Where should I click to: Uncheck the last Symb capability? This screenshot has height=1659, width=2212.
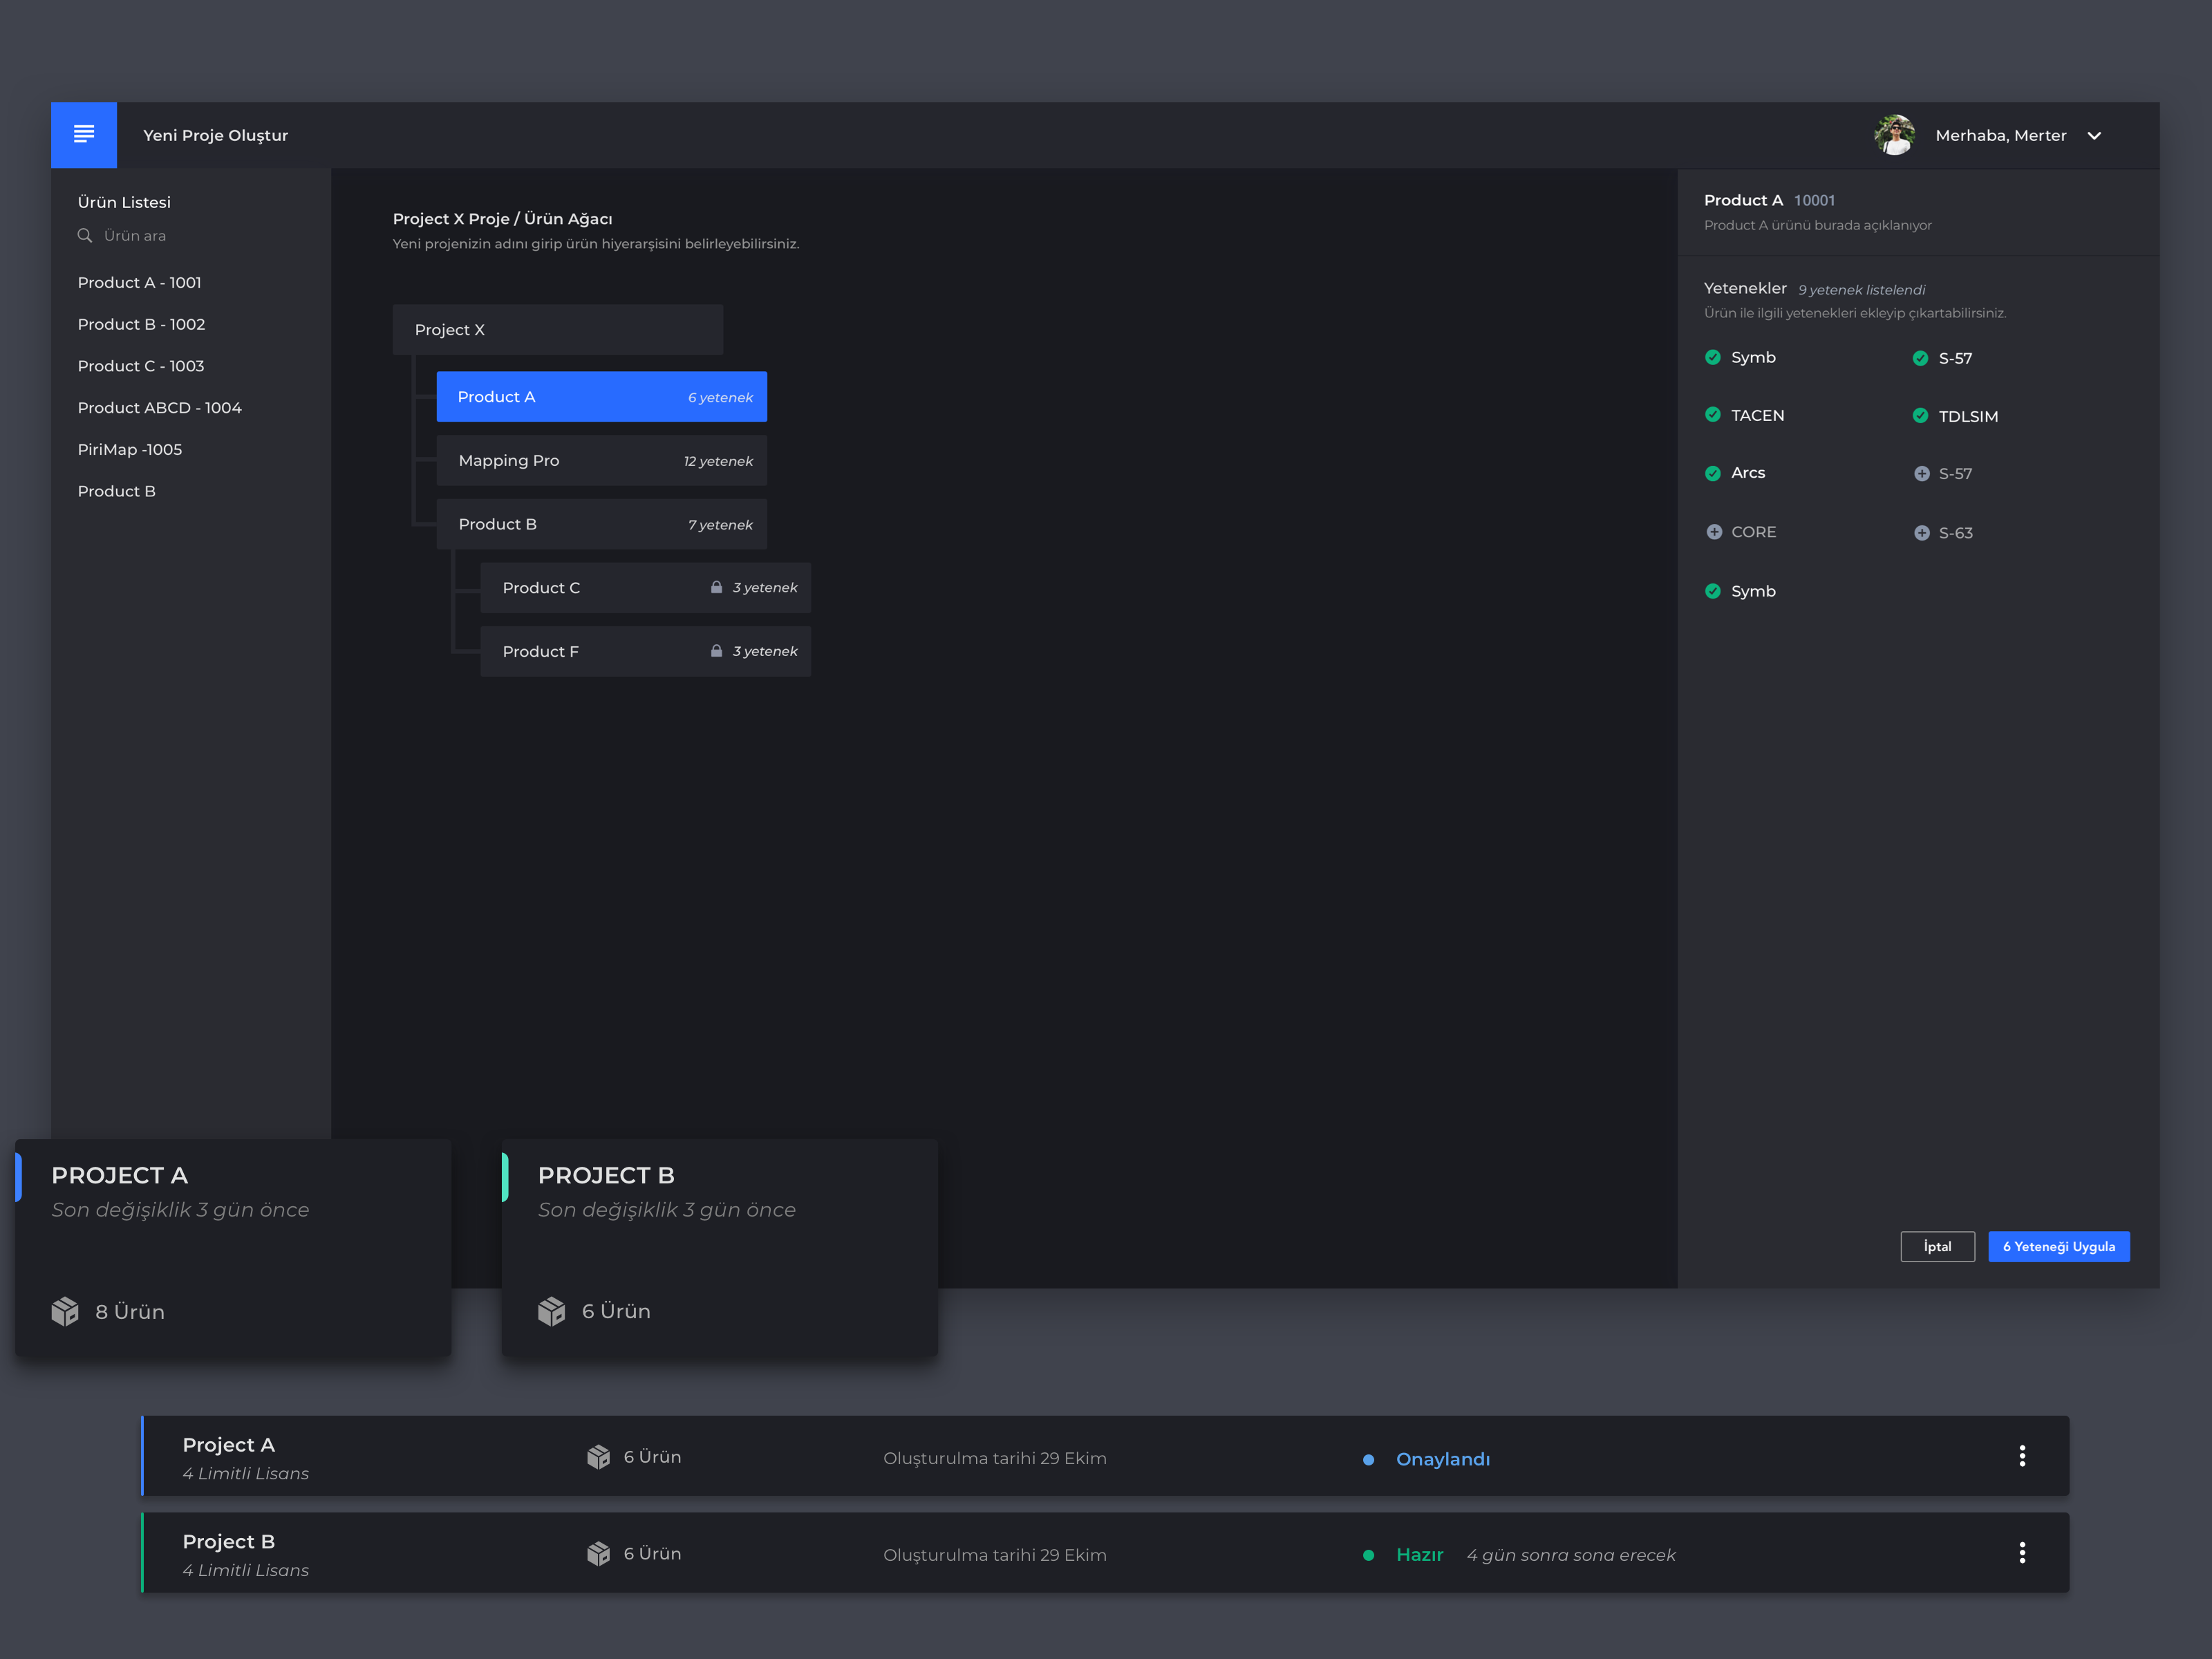coord(1713,591)
